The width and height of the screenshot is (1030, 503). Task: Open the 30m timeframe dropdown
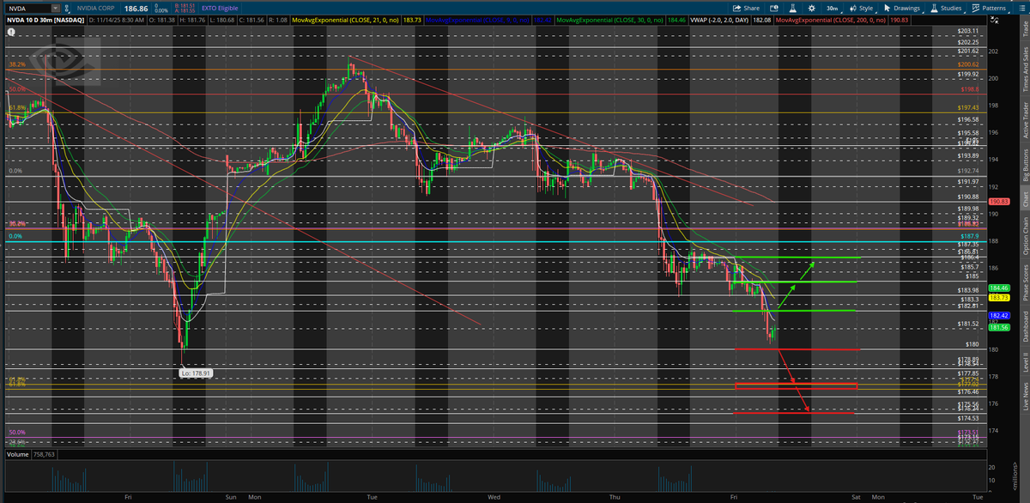(x=832, y=8)
